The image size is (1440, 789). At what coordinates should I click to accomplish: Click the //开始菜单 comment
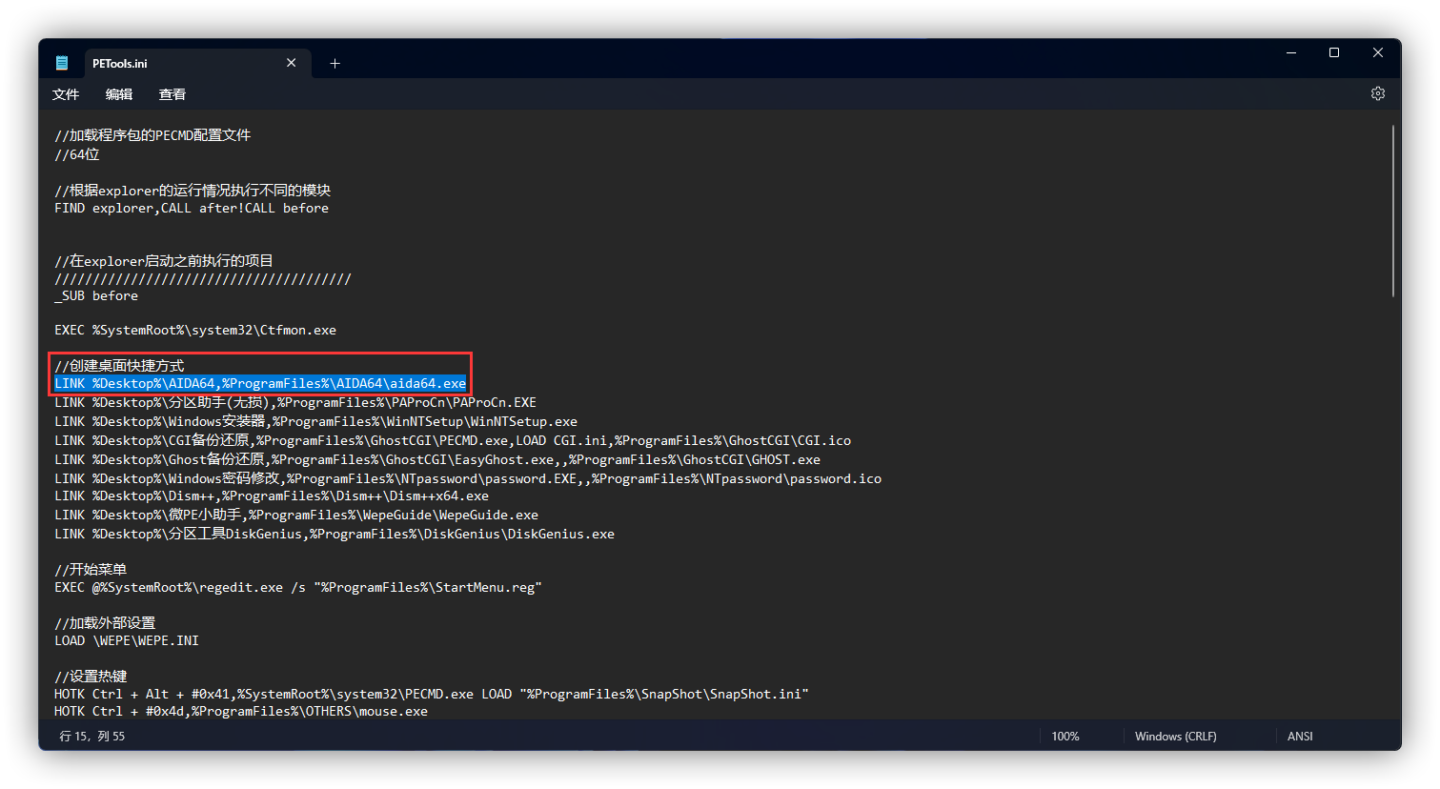tap(91, 570)
